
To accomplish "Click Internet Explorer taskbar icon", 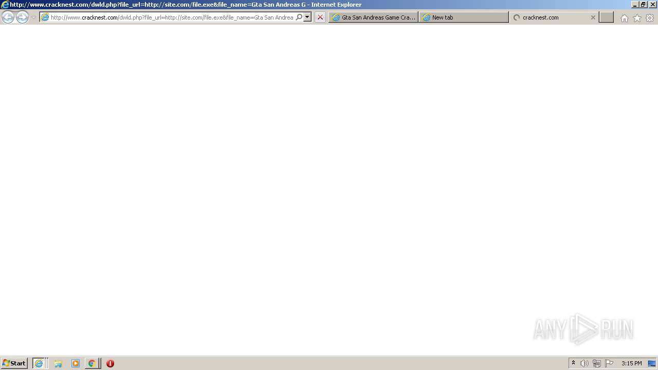I will 39,363.
